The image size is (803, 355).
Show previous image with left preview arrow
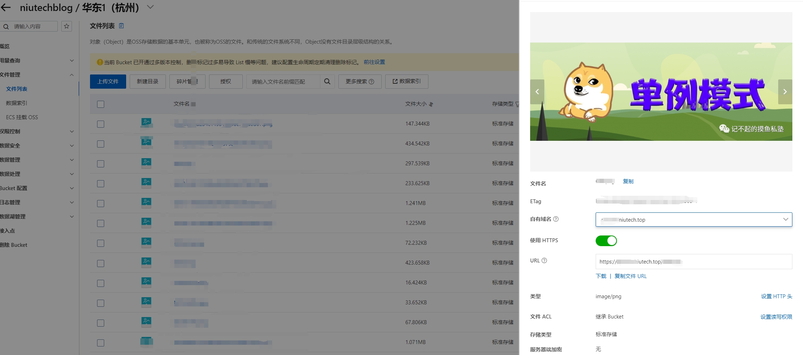[537, 91]
